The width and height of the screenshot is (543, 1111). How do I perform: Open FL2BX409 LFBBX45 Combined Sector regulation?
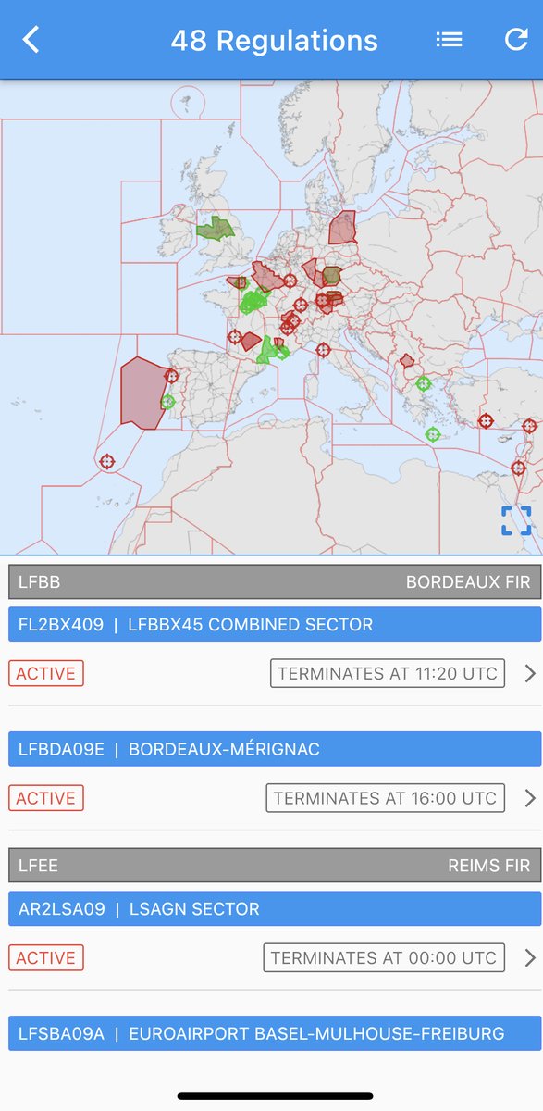coord(275,625)
